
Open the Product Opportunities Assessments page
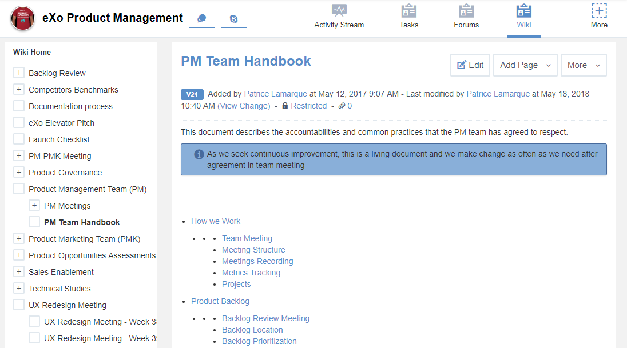[92, 255]
